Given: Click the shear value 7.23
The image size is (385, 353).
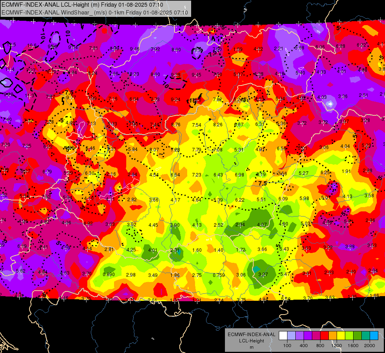Looking at the screenshot, I should 197,175.
